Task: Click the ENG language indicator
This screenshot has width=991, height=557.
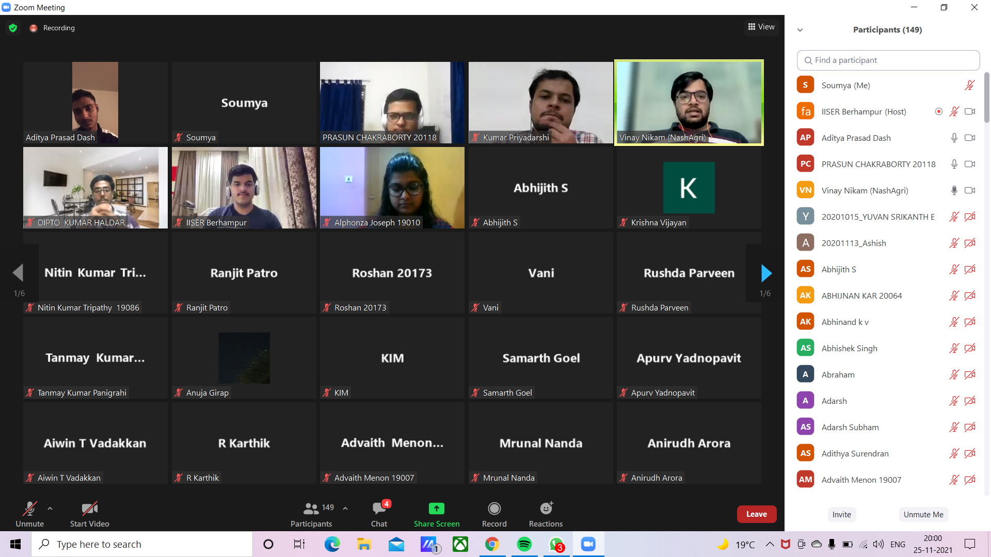Action: [898, 544]
